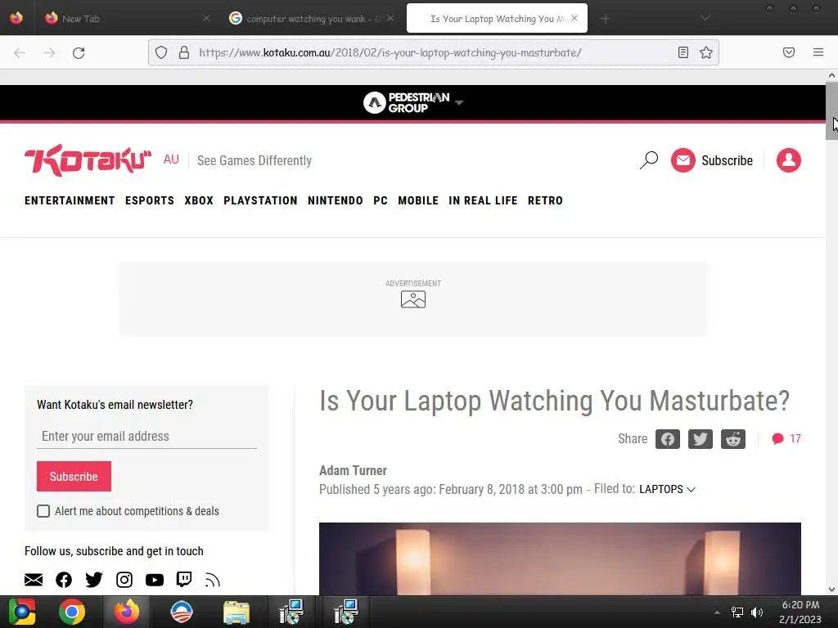Screen dimensions: 838x628
Task: Open the IN REAL LIFE section
Action: [483, 200]
